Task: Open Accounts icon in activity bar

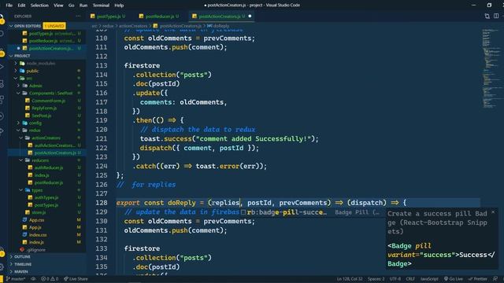Action: (2, 252)
